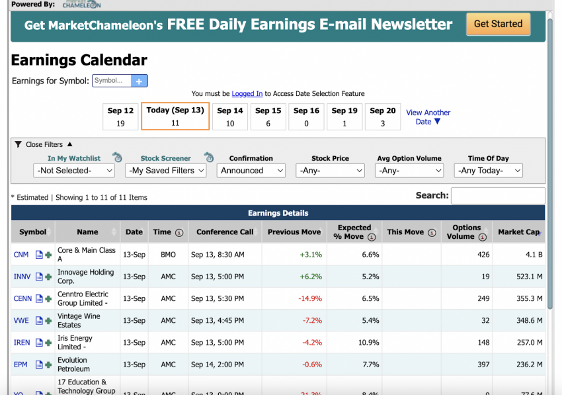Click the Get Started button
562x395 pixels.
499,24
